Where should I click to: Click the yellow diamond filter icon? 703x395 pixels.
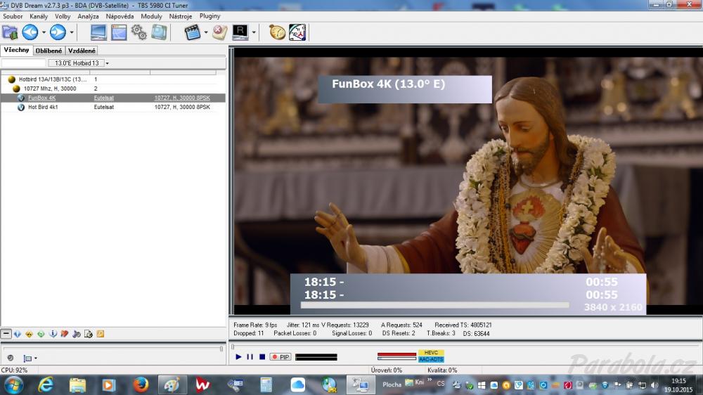[29, 334]
